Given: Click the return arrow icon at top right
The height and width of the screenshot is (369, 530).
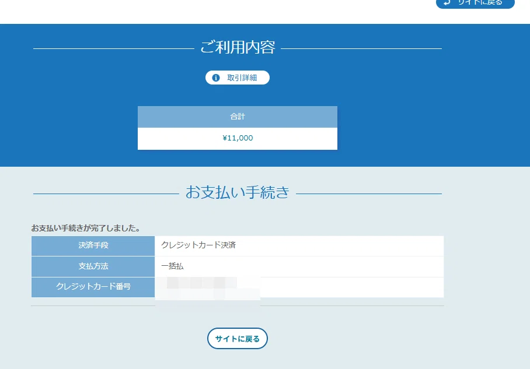Looking at the screenshot, I should click(447, 2).
